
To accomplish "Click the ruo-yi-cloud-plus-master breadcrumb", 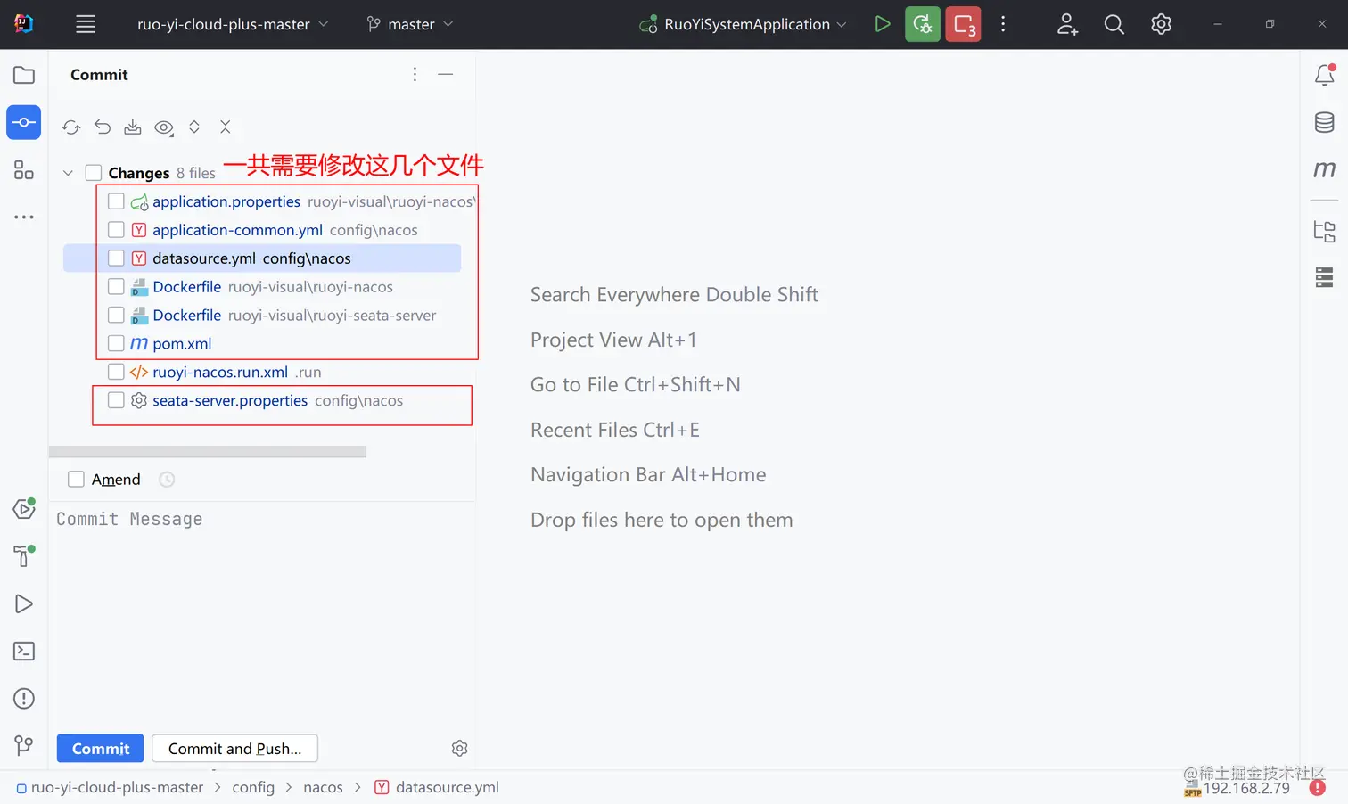I will pos(110,788).
